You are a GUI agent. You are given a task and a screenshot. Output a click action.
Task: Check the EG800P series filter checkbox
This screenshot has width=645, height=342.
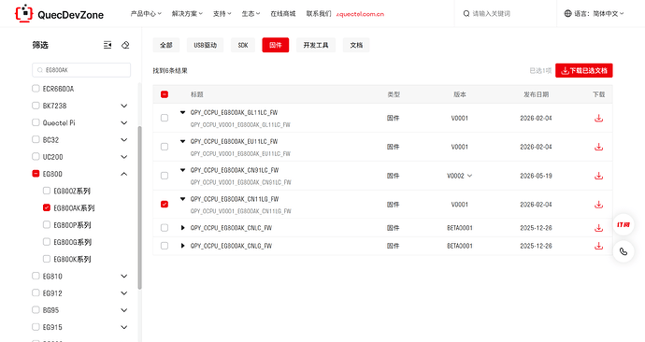[x=47, y=224]
